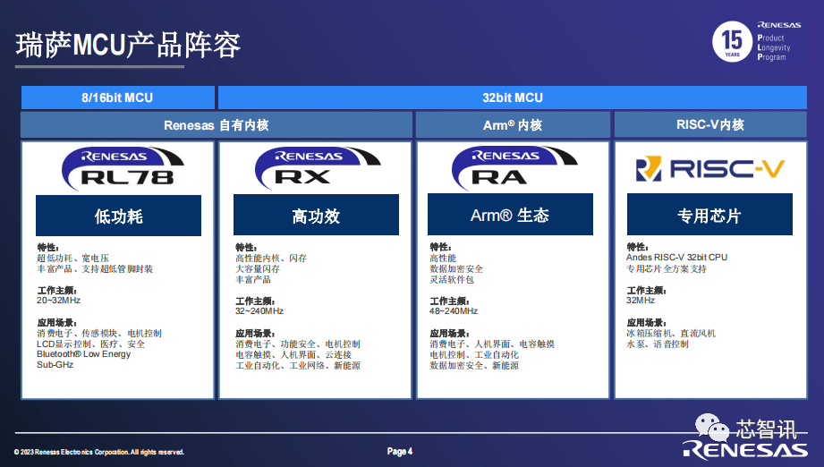
Task: Click the text Sub-GHz
Action: pyautogui.click(x=55, y=365)
